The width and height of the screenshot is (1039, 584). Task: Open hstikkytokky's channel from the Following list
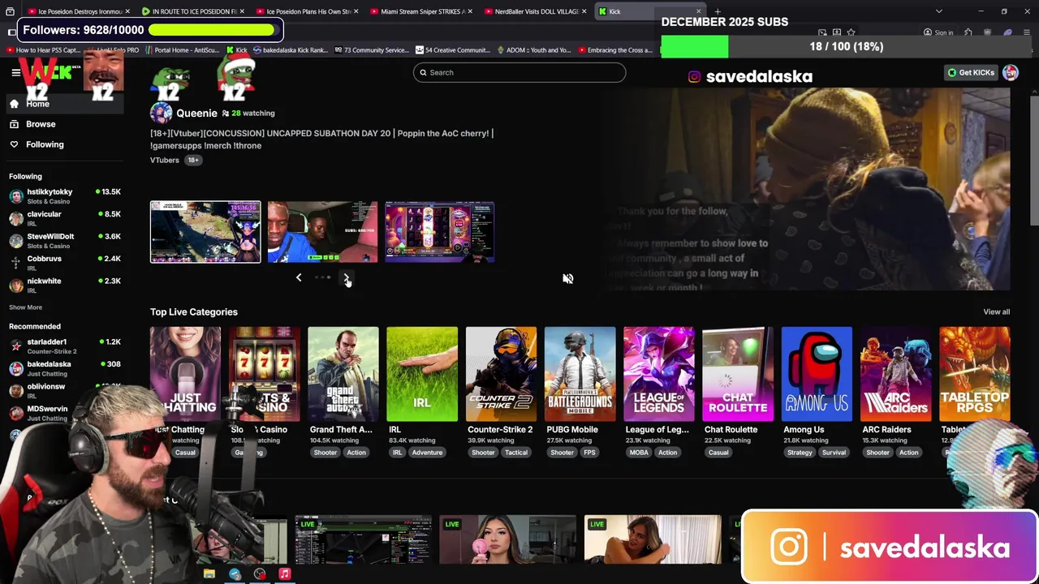point(65,195)
